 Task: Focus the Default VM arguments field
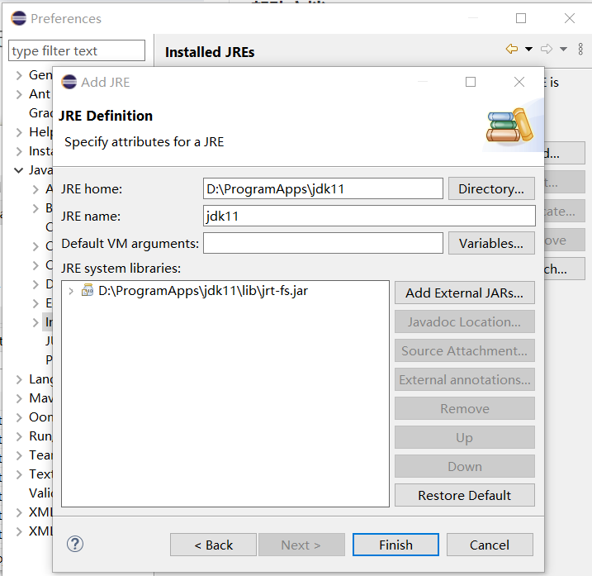click(x=323, y=243)
